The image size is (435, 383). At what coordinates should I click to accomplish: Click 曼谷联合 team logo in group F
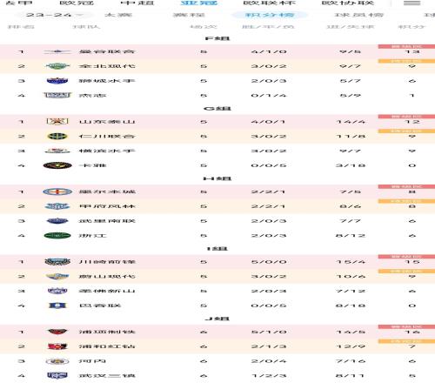[57, 52]
